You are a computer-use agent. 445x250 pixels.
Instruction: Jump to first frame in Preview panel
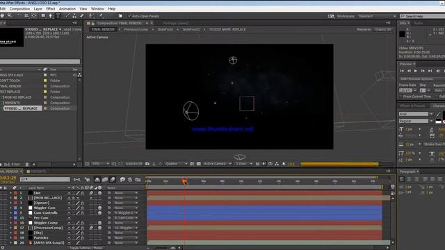click(x=402, y=71)
